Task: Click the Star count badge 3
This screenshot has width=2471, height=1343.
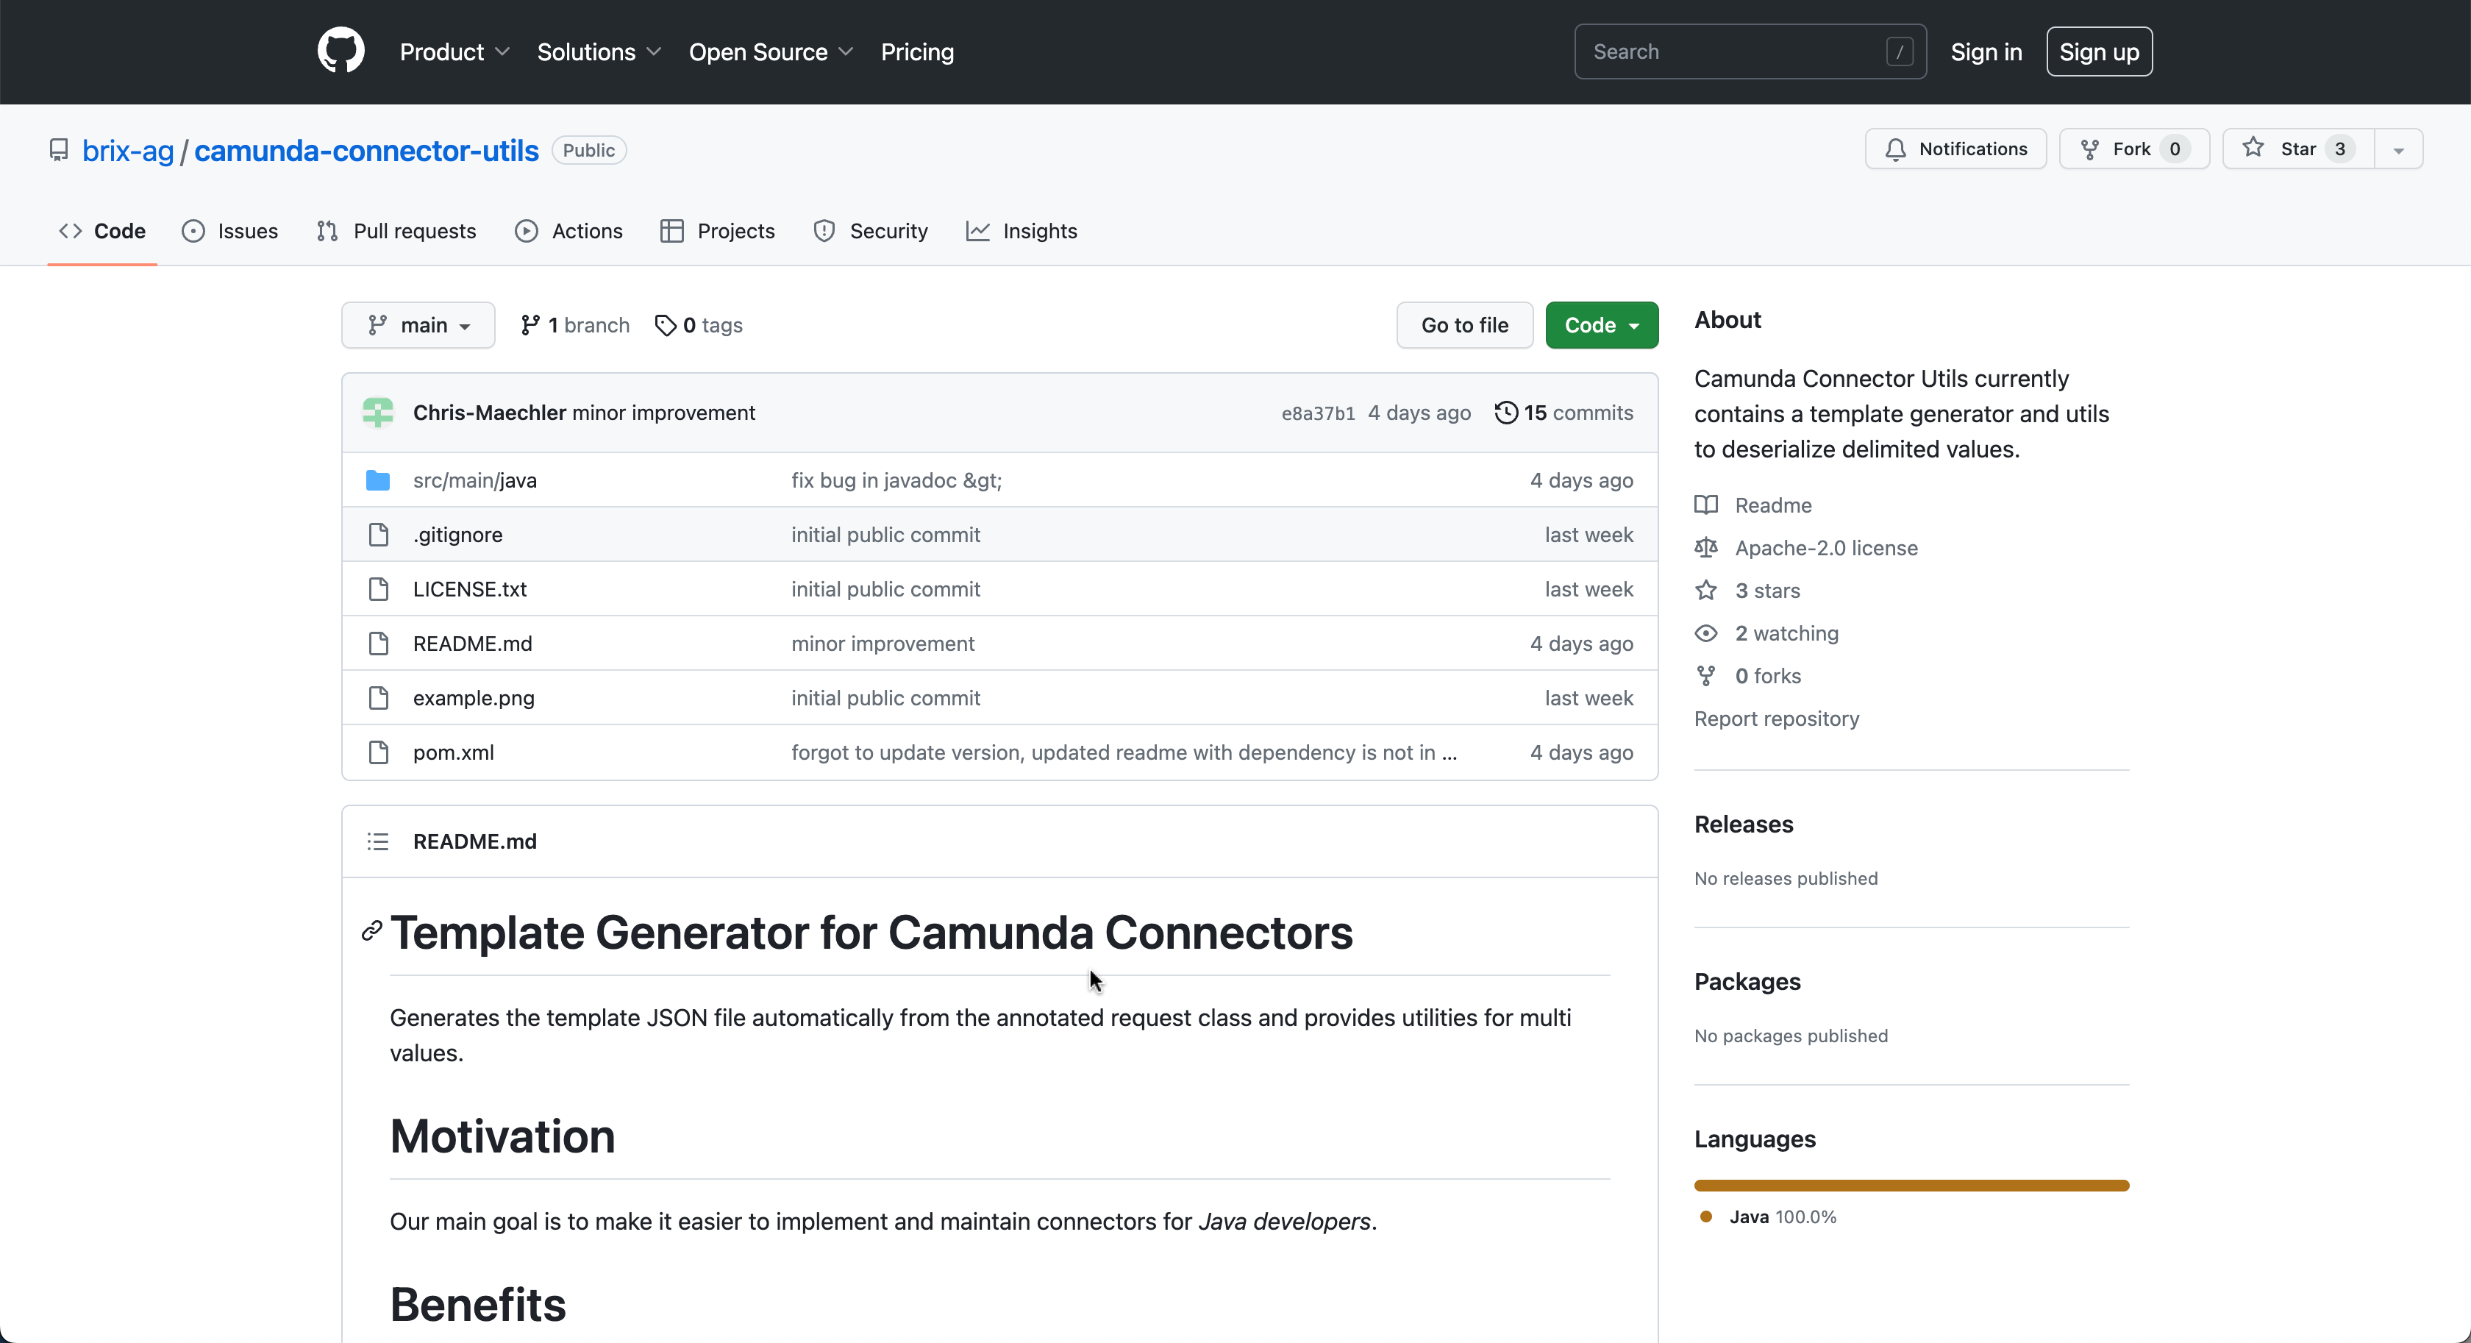Action: point(2339,149)
